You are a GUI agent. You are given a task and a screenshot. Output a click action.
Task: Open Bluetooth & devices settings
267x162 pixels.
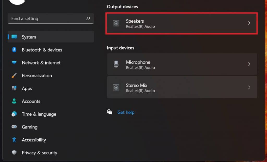tap(51, 50)
